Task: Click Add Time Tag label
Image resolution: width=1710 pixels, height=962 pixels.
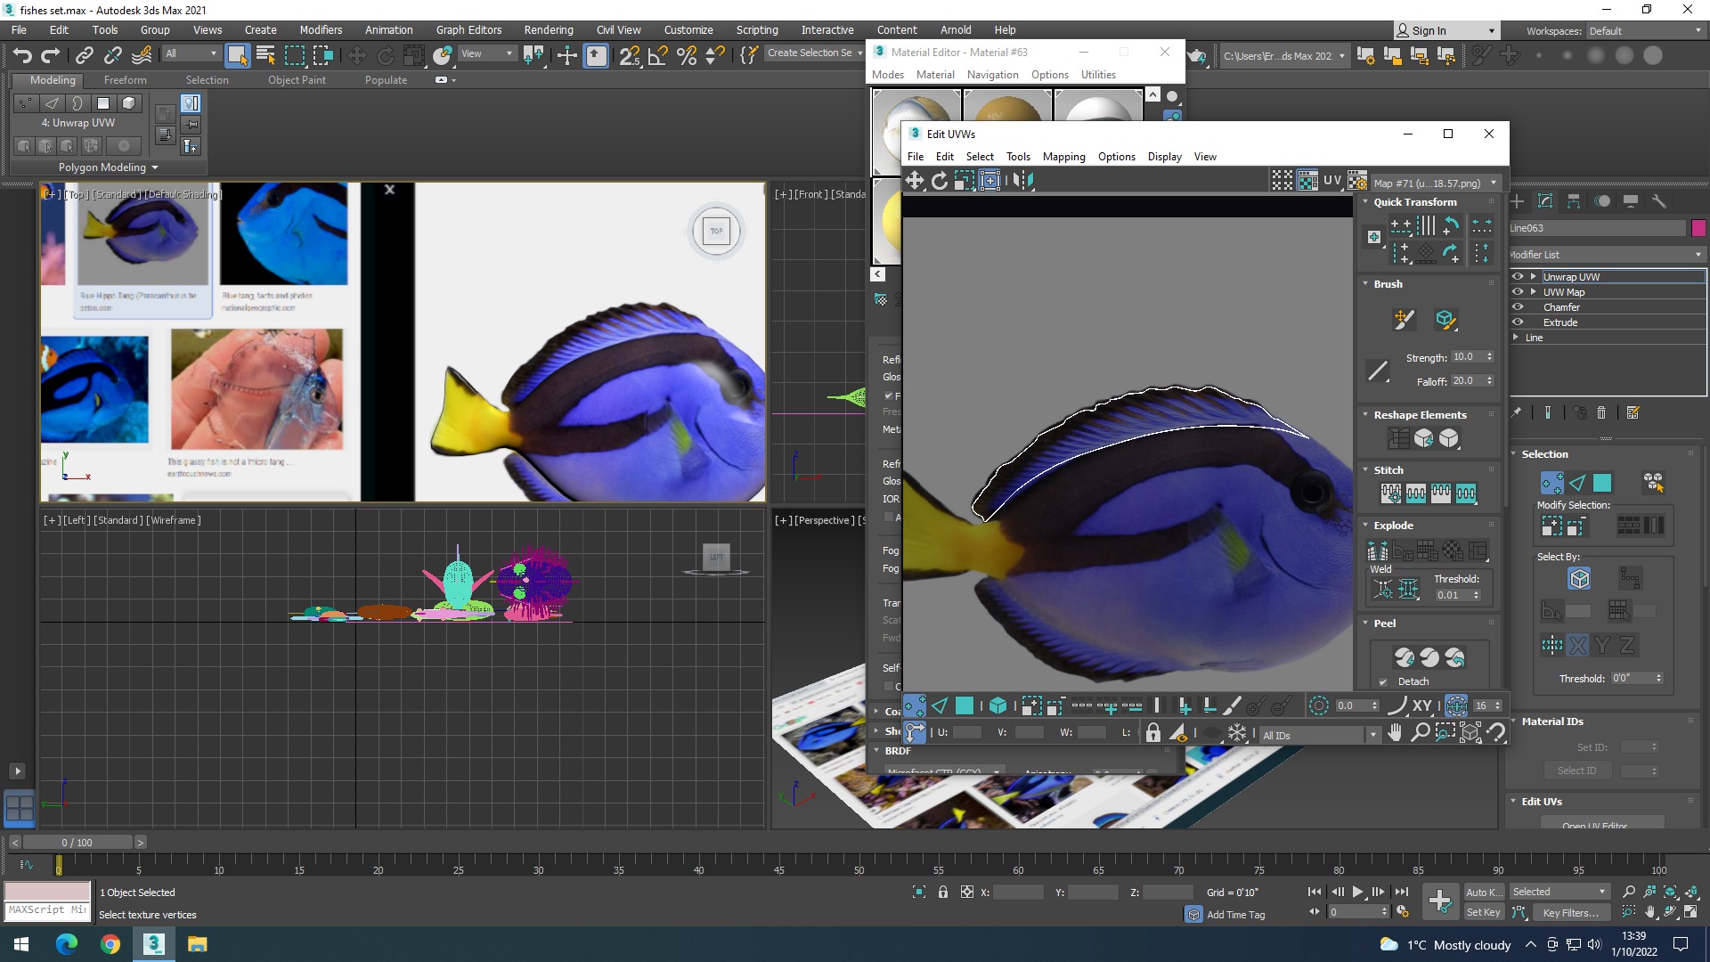Action: pos(1235,915)
